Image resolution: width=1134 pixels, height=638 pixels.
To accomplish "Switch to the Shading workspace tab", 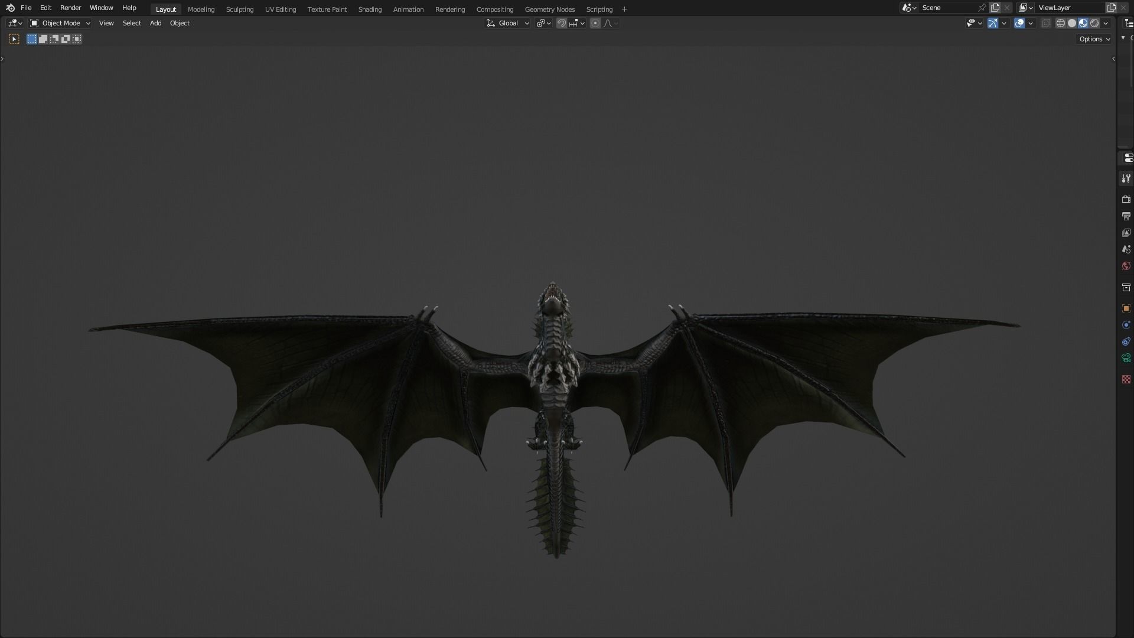I will 370,9.
